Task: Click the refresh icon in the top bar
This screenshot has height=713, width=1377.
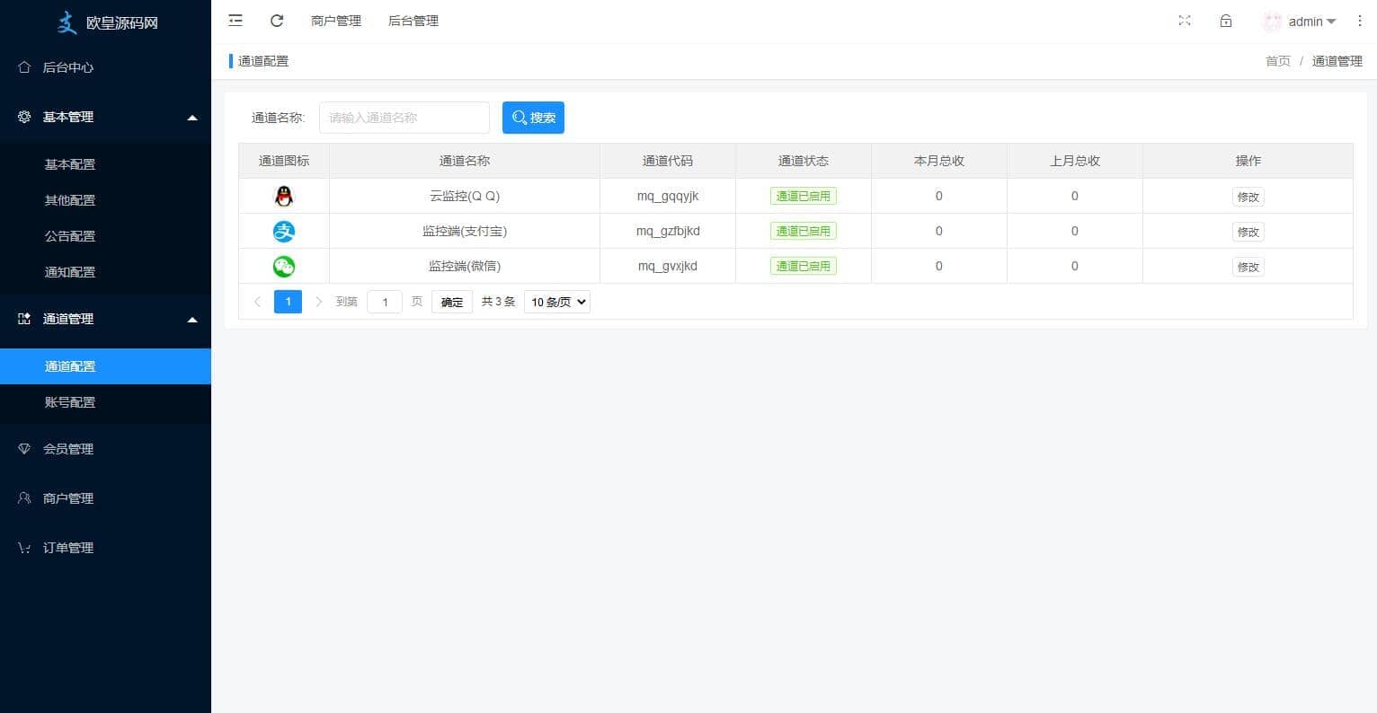Action: (277, 21)
